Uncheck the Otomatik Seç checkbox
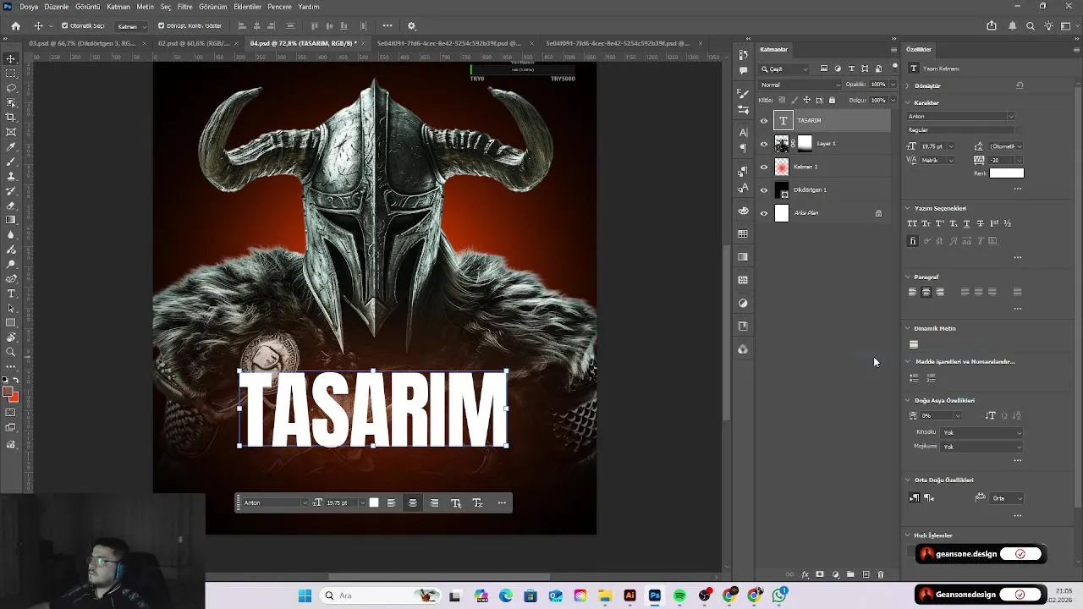Screen dimensions: 1083x609 point(65,26)
